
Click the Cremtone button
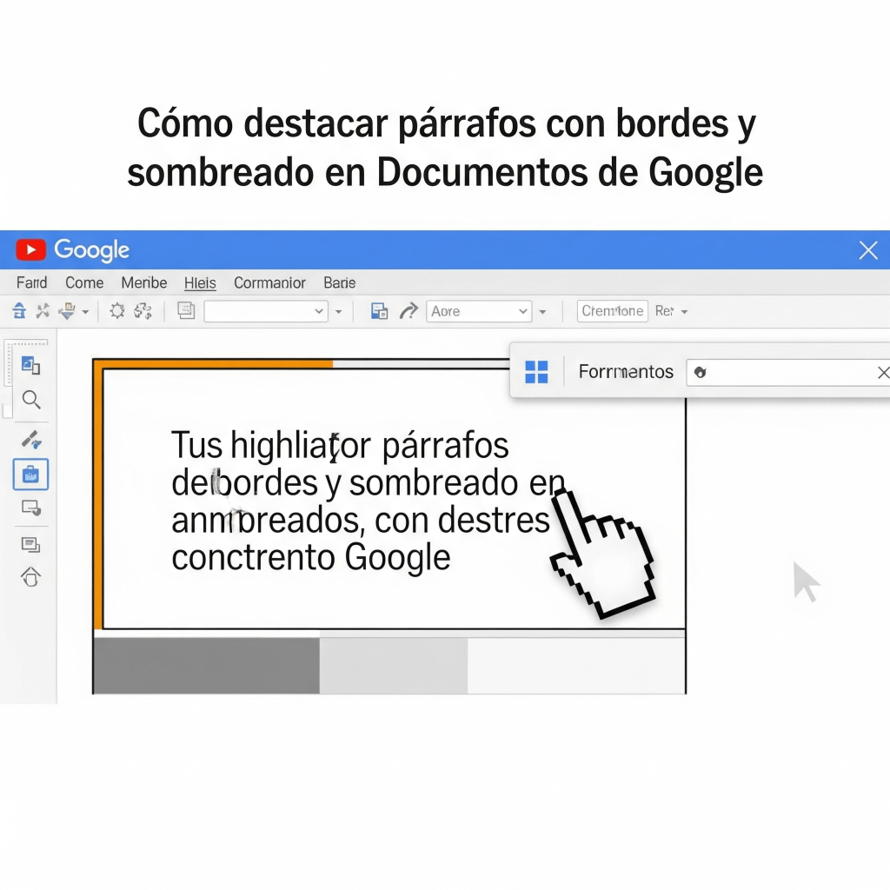click(x=613, y=311)
